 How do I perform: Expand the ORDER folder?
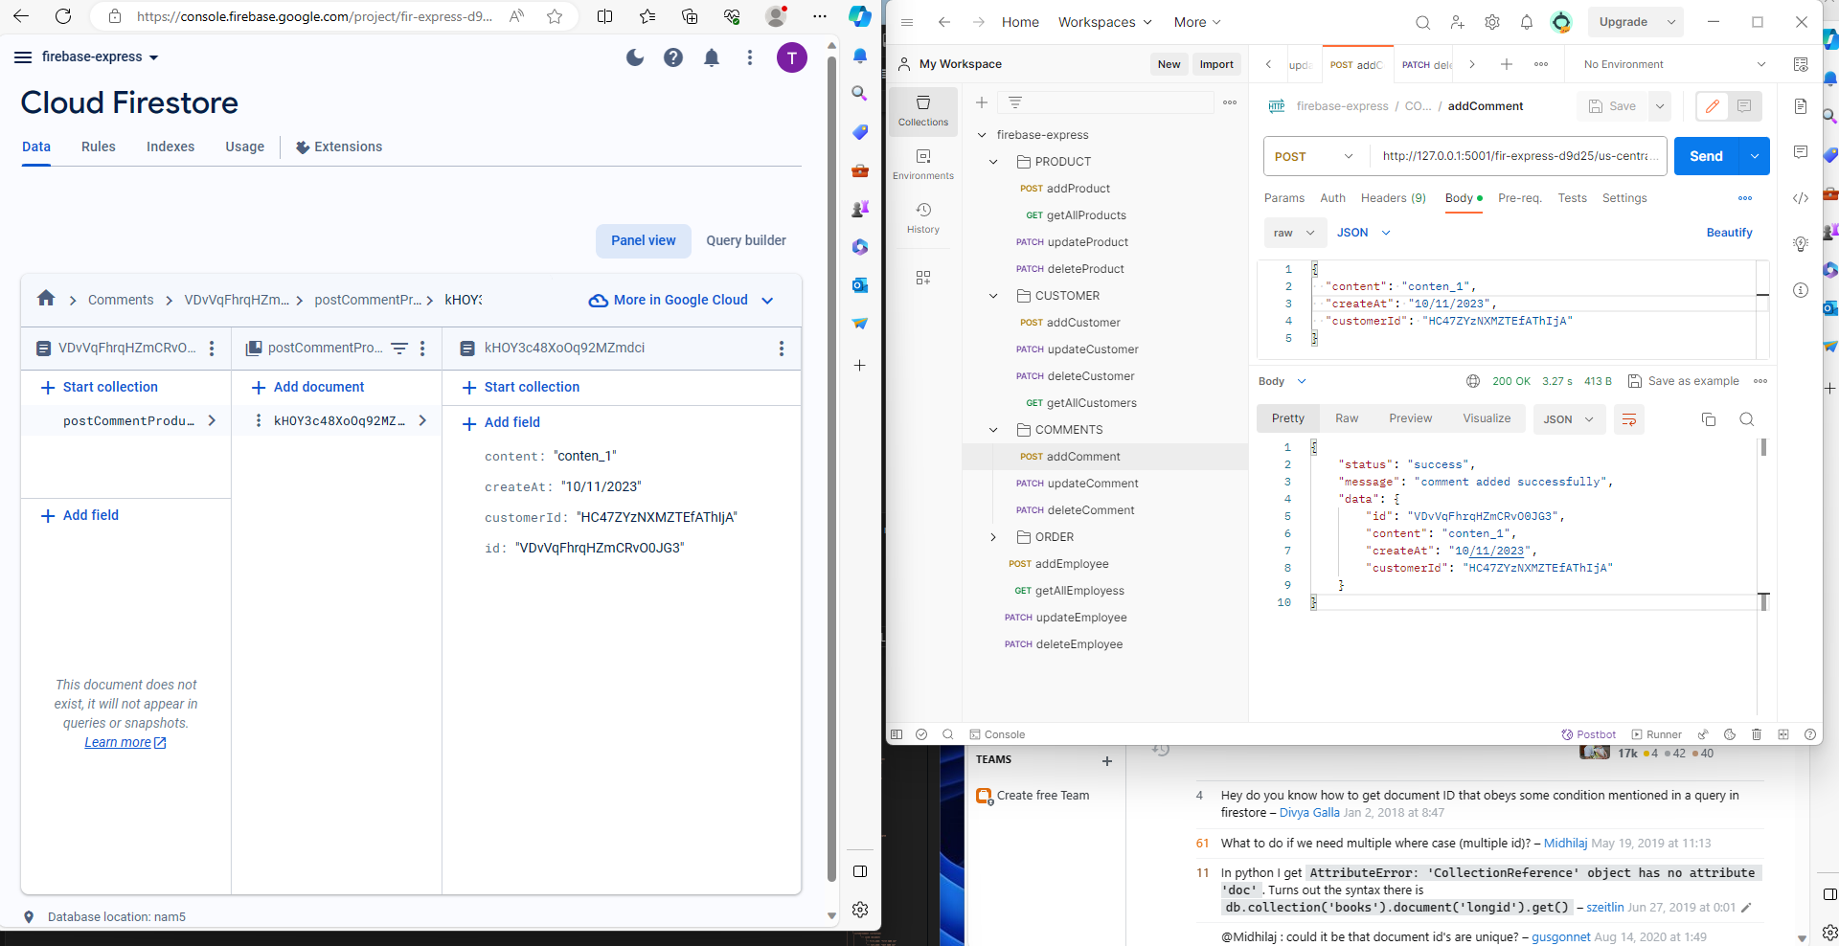point(993,537)
